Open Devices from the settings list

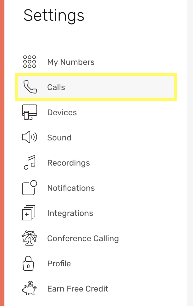click(62, 112)
